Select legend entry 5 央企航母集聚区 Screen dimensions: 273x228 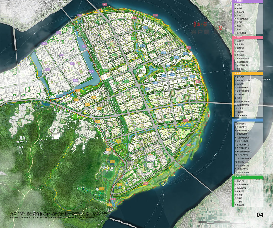[242, 138]
